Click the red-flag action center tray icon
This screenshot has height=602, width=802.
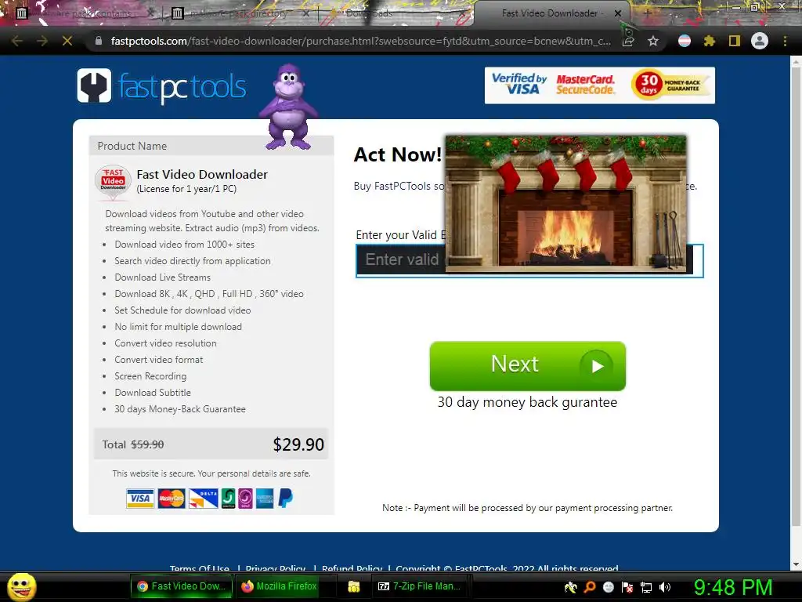(627, 587)
